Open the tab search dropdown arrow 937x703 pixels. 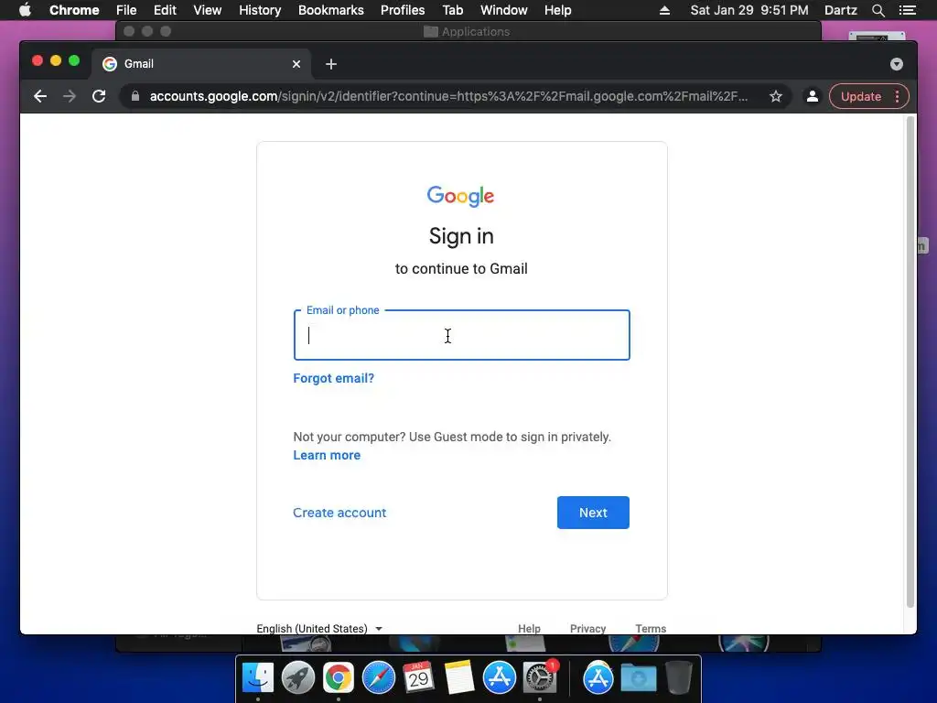pos(897,64)
